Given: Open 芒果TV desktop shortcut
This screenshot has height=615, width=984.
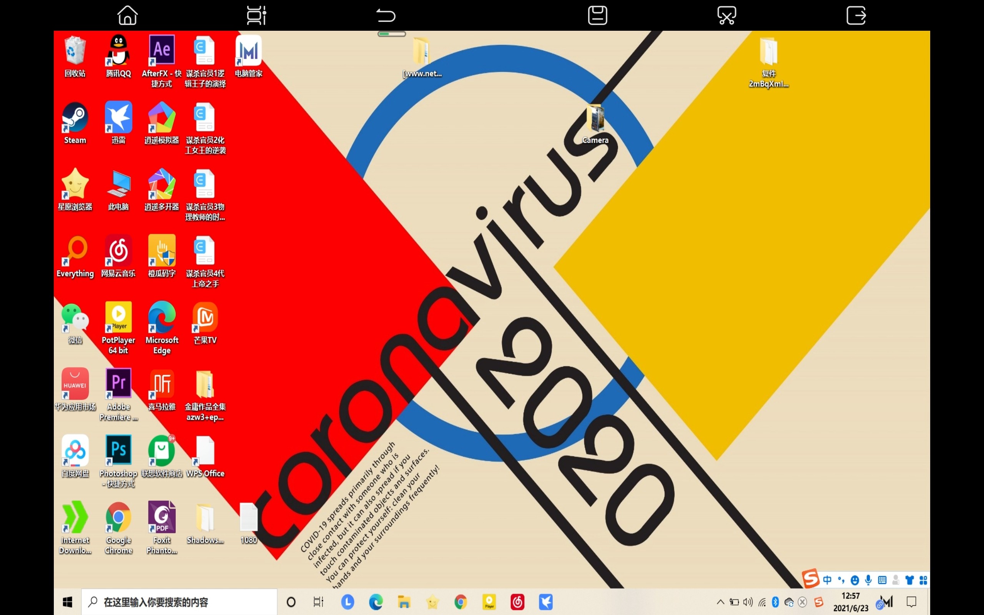Looking at the screenshot, I should coord(205,317).
